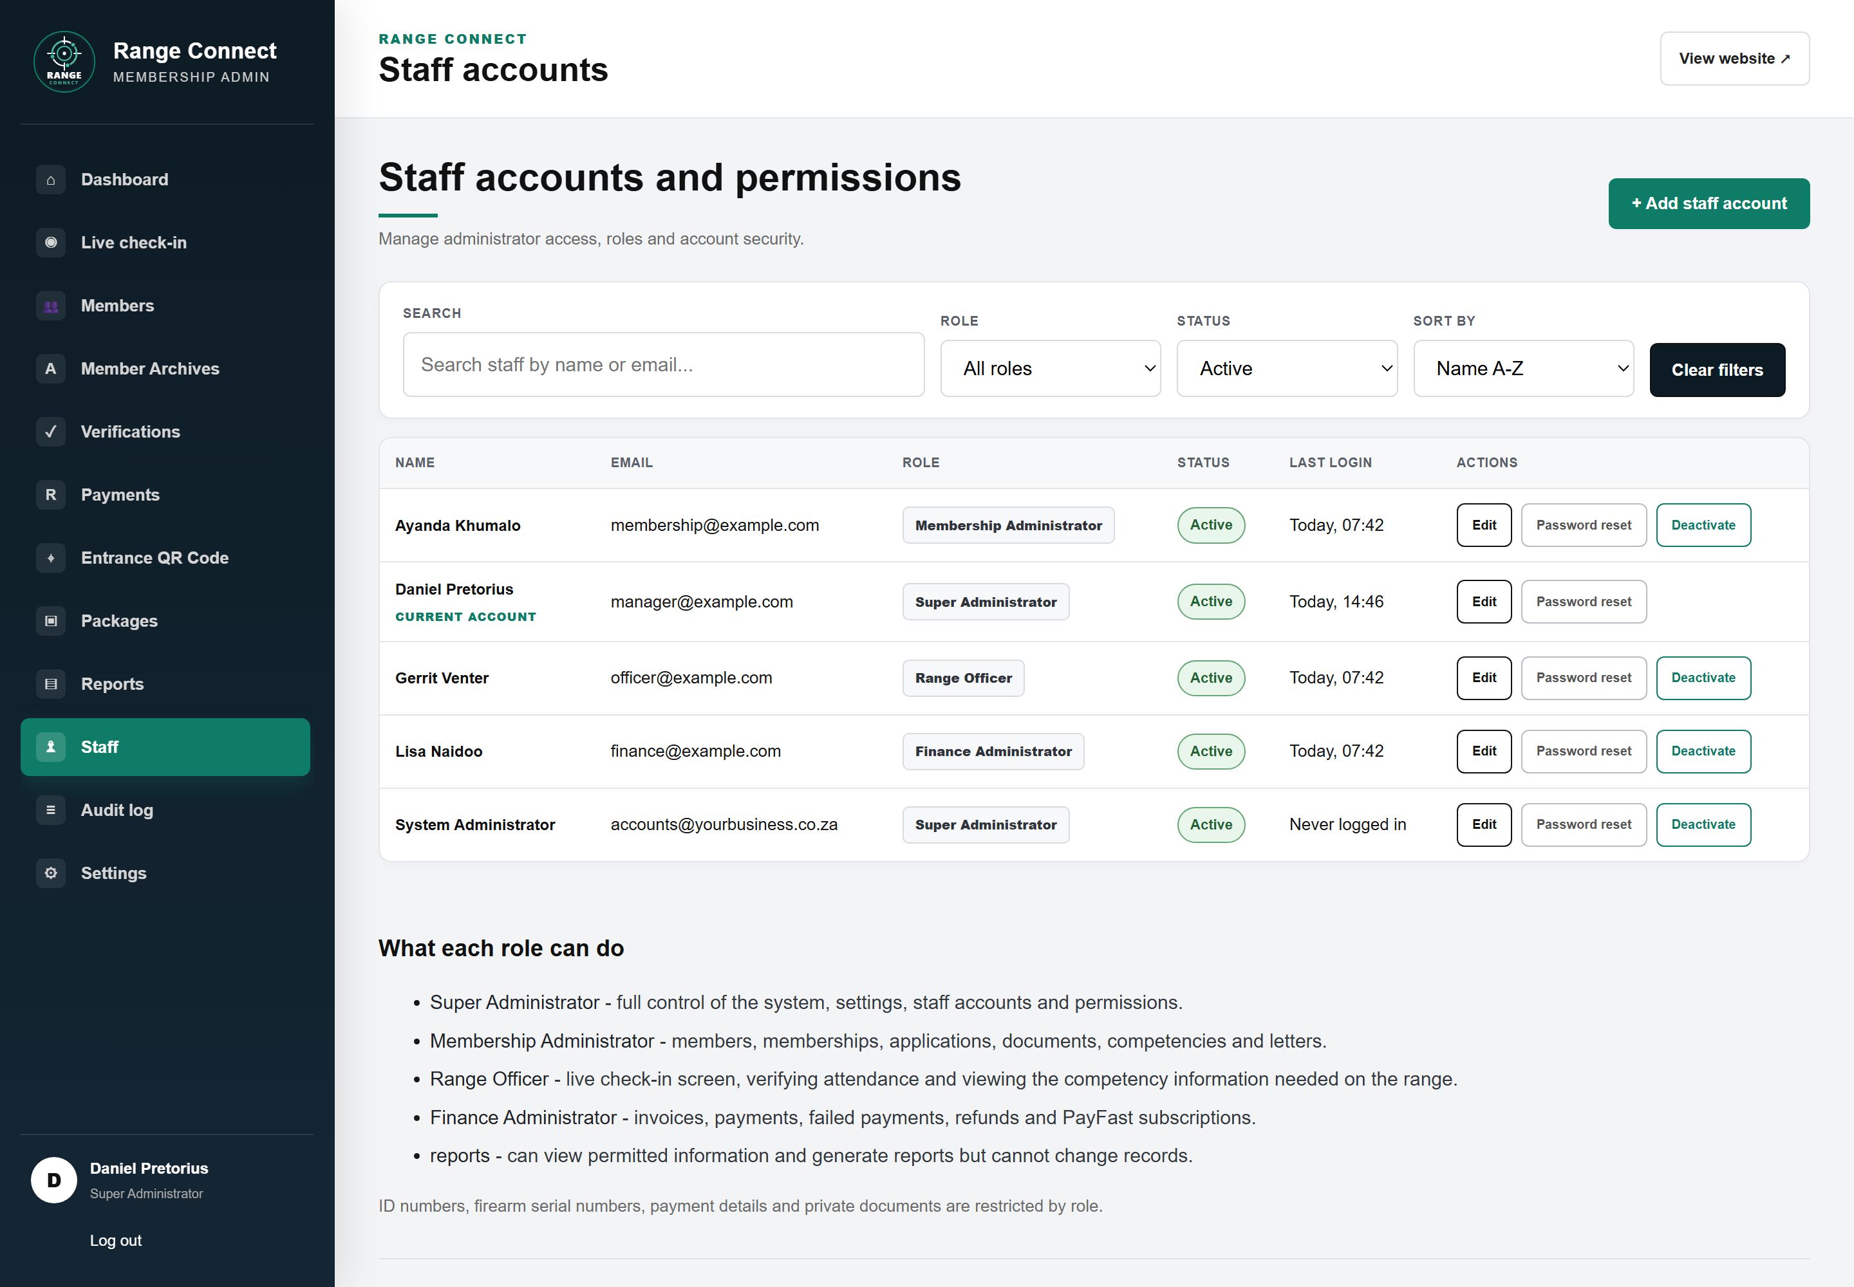Click the Range Connect crosshair logo
The width and height of the screenshot is (1854, 1287).
coord(64,62)
